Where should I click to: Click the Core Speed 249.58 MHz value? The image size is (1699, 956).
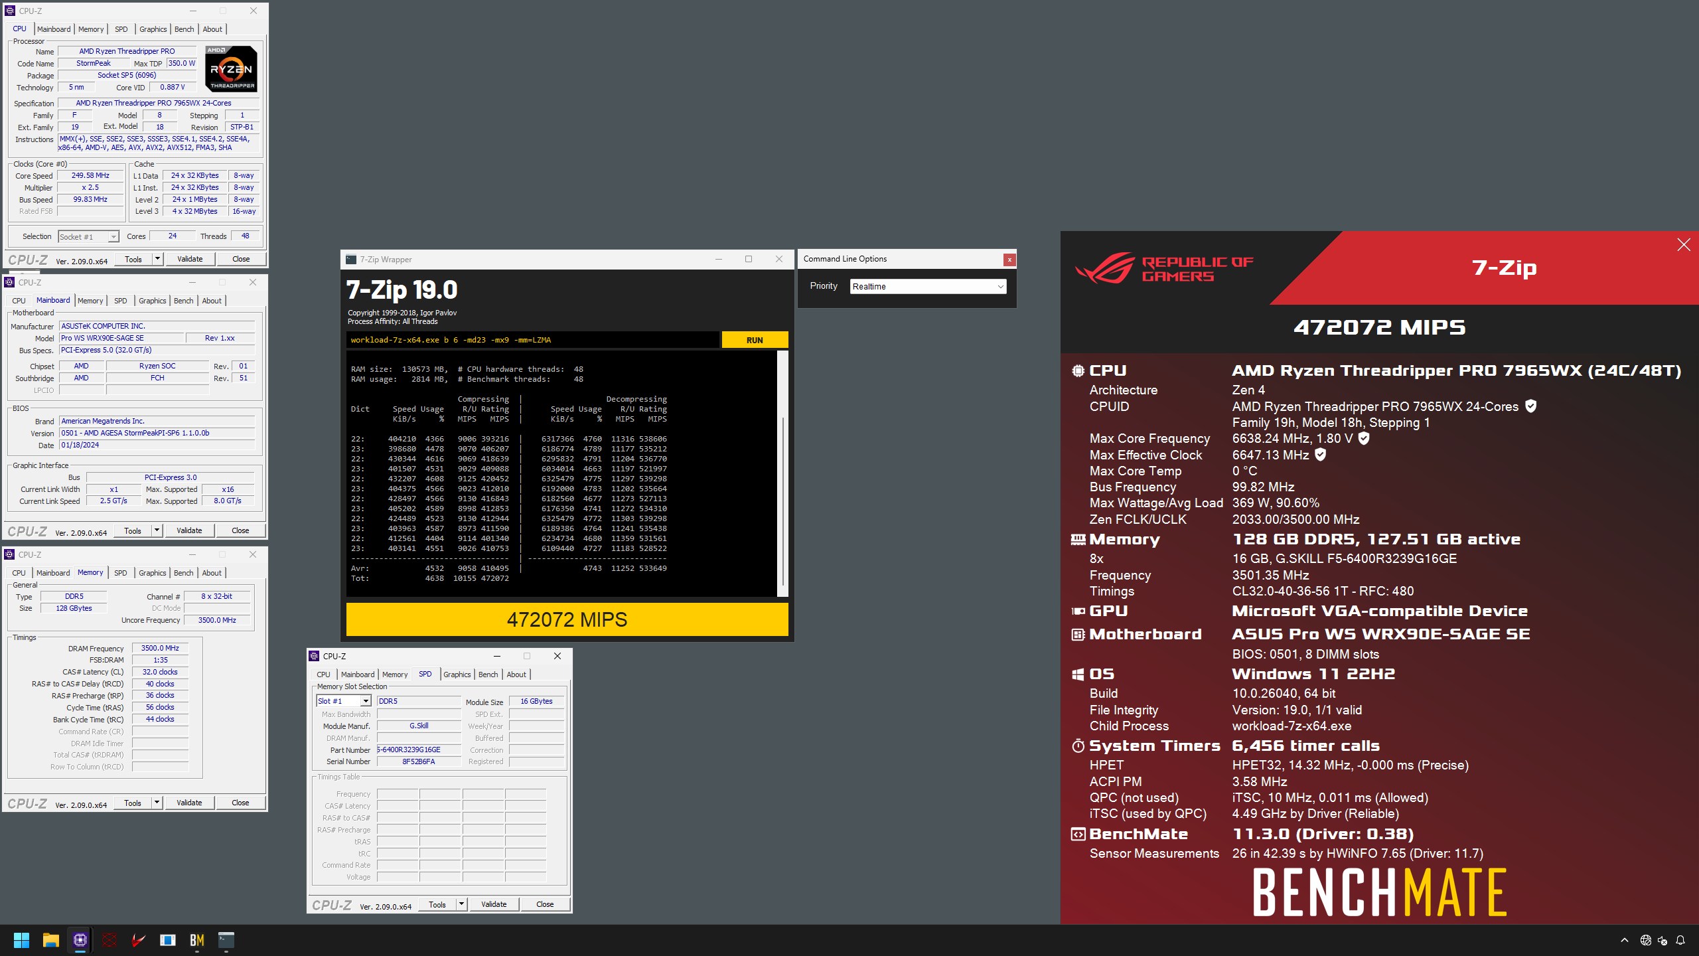pos(90,175)
